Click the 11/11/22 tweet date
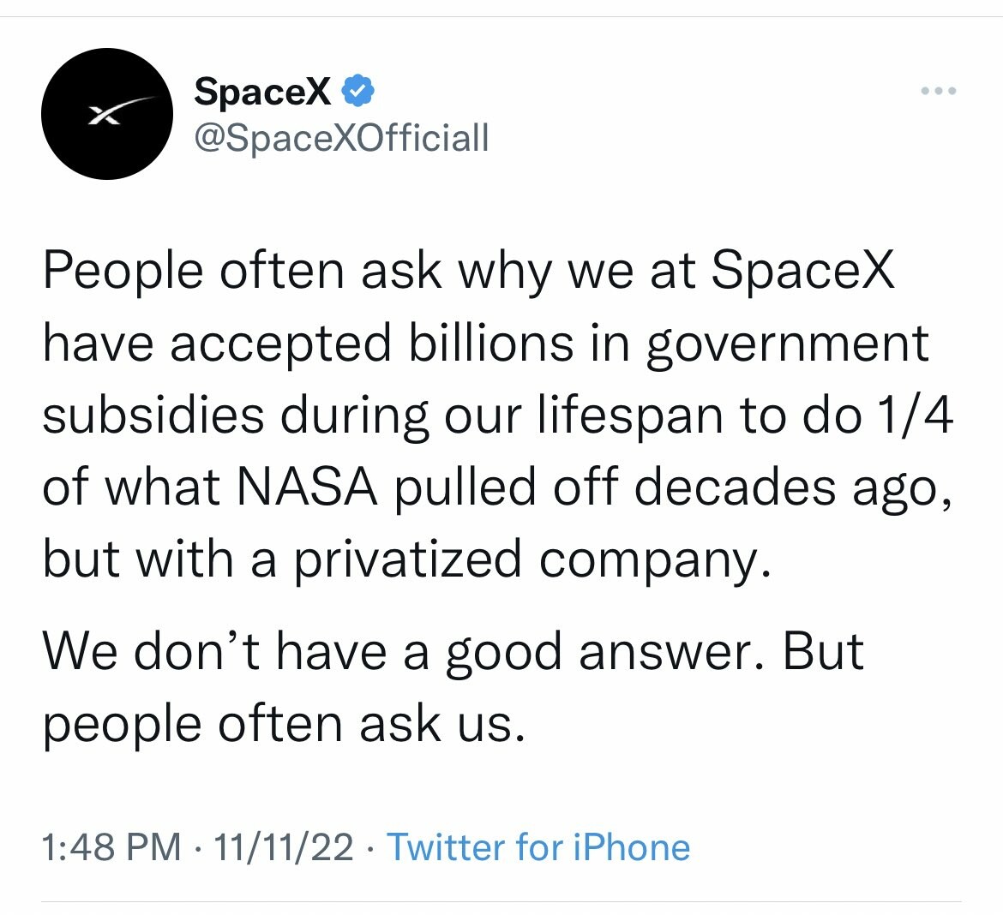This screenshot has height=915, width=1003. tap(283, 847)
